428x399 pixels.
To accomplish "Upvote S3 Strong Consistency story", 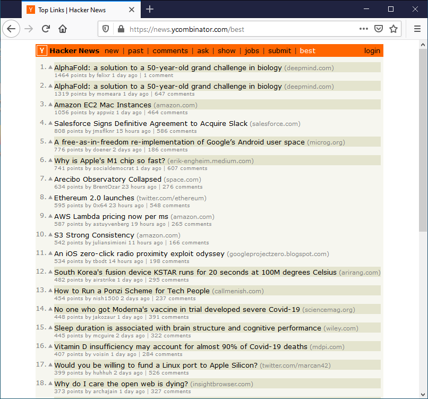I will [x=50, y=234].
